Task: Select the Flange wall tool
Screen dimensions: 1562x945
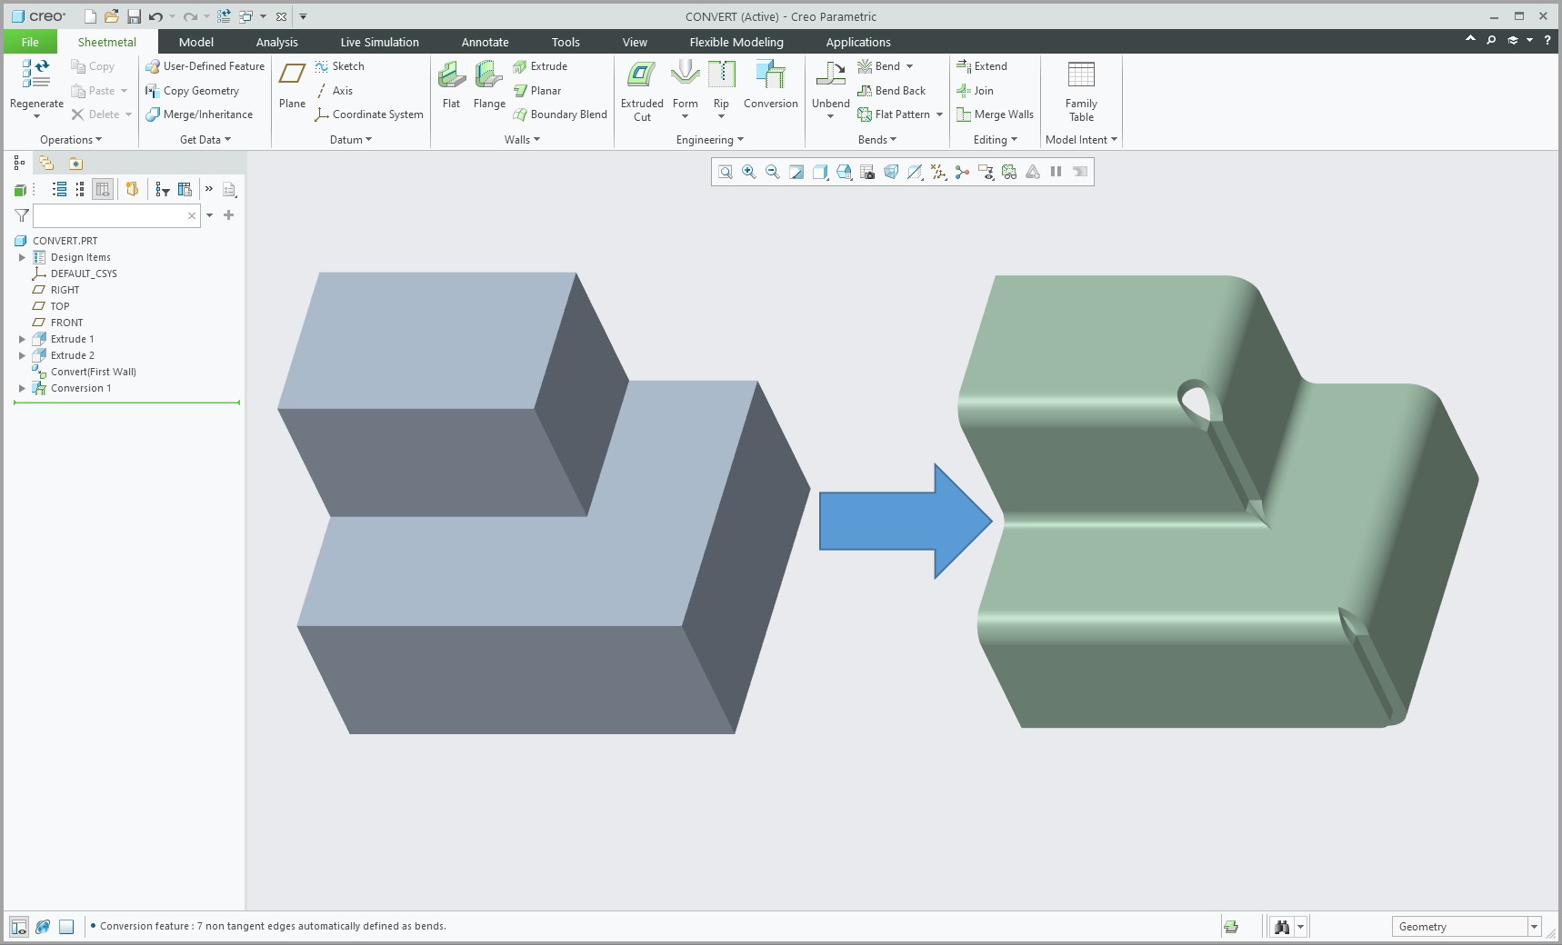Action: (489, 85)
